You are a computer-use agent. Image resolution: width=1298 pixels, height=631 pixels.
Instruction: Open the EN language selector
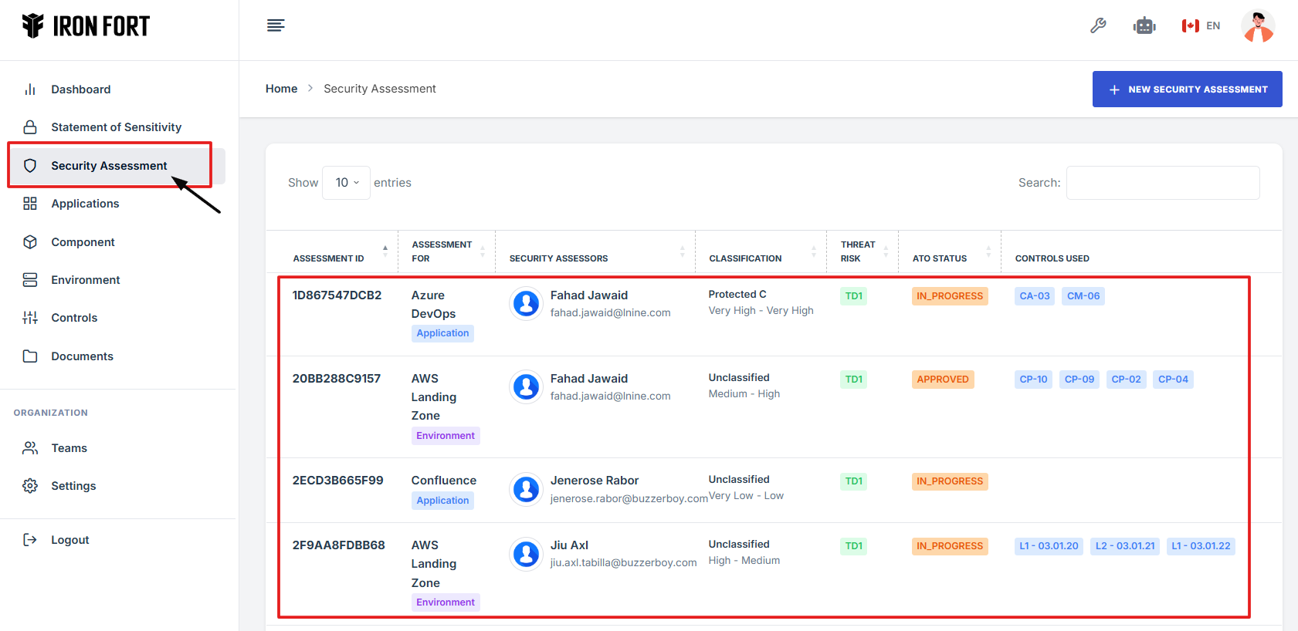1201,25
